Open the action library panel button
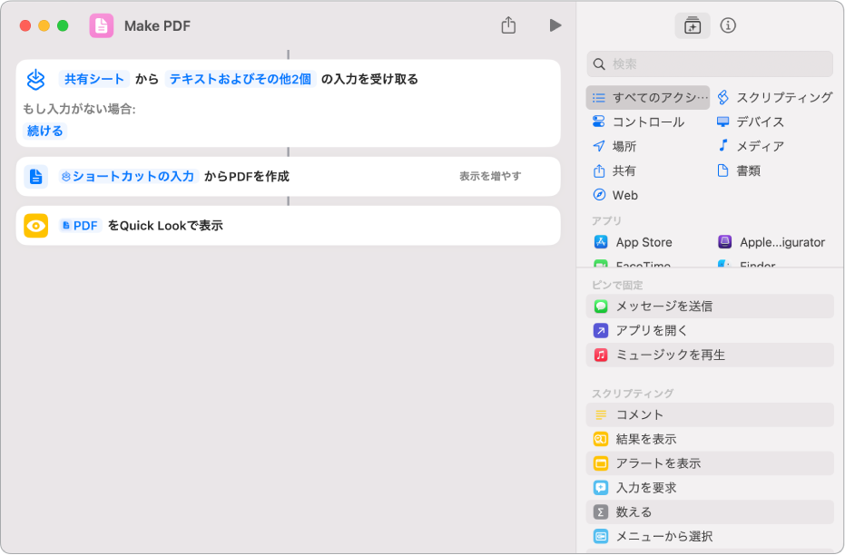 click(x=692, y=25)
